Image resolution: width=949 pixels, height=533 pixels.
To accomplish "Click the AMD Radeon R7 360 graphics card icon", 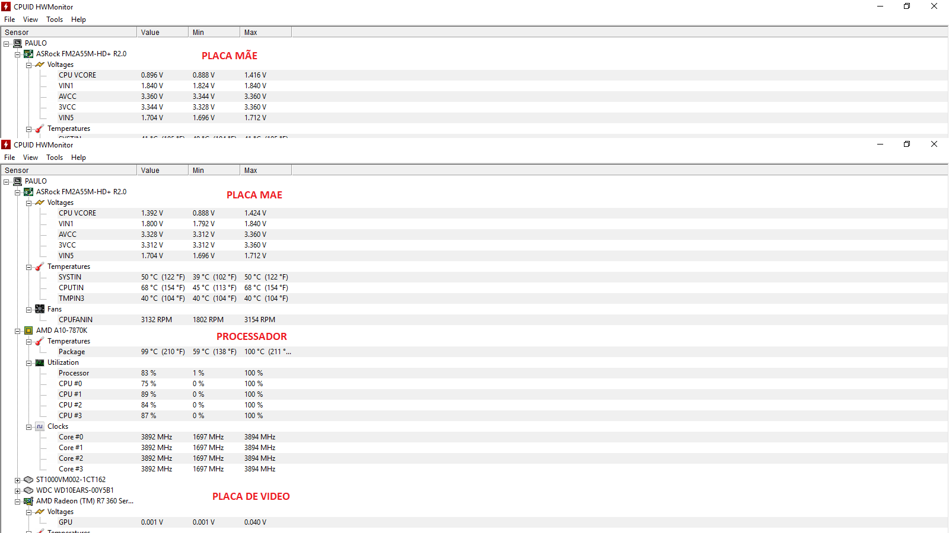I will 28,501.
